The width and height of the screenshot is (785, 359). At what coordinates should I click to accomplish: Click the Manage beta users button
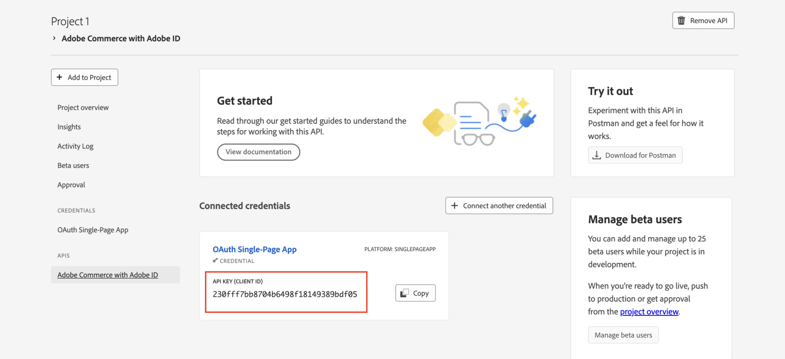click(623, 335)
